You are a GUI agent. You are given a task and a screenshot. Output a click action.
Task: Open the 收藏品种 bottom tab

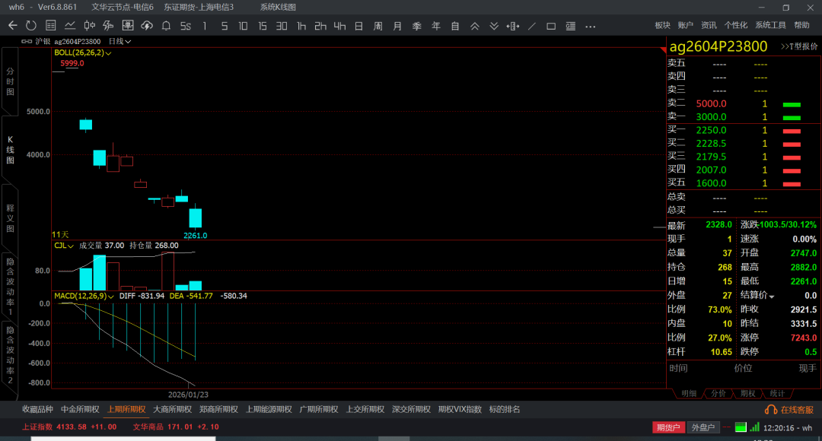pyautogui.click(x=38, y=410)
